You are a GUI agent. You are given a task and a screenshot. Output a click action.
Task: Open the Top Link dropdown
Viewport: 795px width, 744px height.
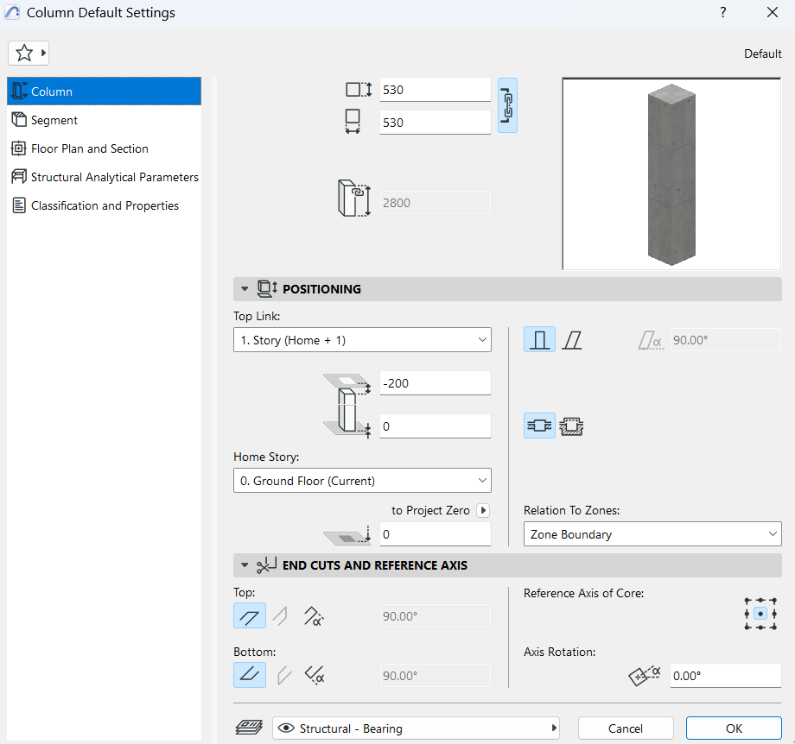pyautogui.click(x=362, y=340)
